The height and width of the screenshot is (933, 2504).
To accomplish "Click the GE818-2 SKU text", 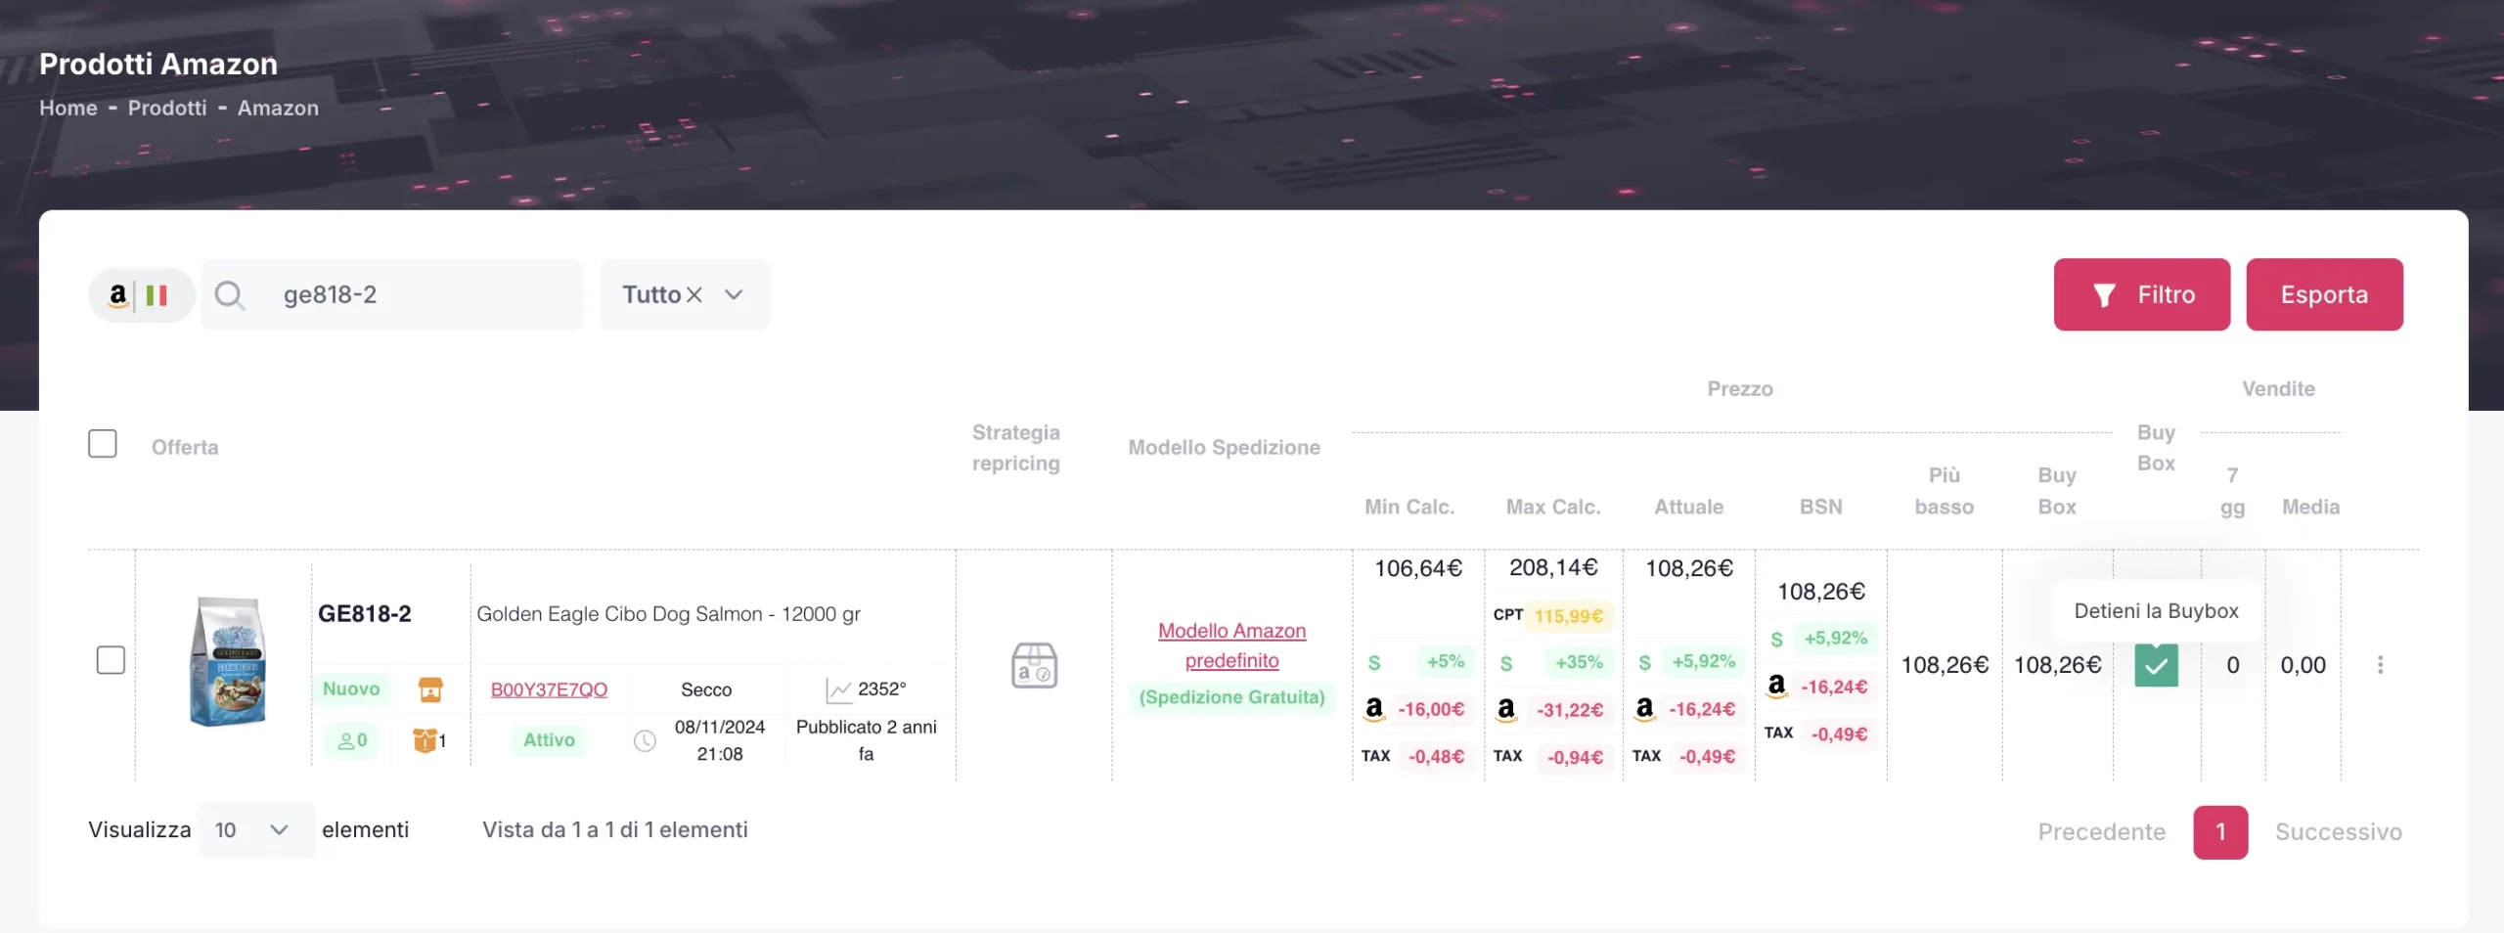I will pyautogui.click(x=365, y=613).
